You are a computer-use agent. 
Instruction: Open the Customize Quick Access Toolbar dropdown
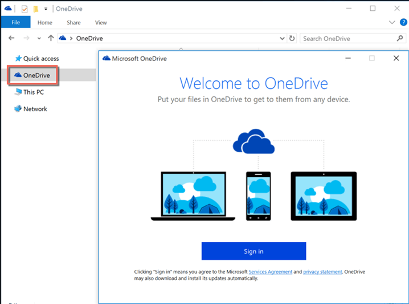pyautogui.click(x=46, y=9)
